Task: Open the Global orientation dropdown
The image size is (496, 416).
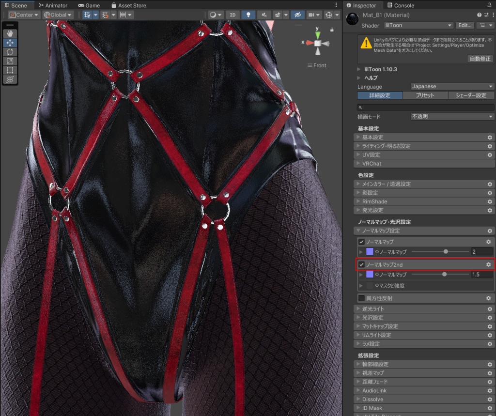Action: tap(58, 15)
